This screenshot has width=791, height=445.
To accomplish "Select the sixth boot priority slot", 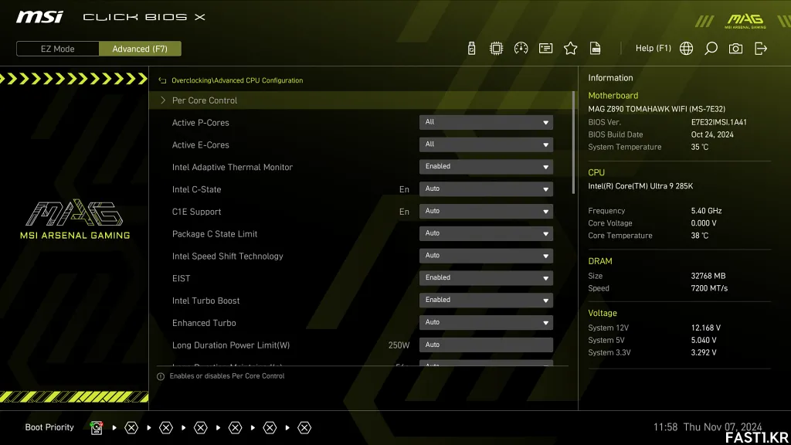I will click(270, 428).
